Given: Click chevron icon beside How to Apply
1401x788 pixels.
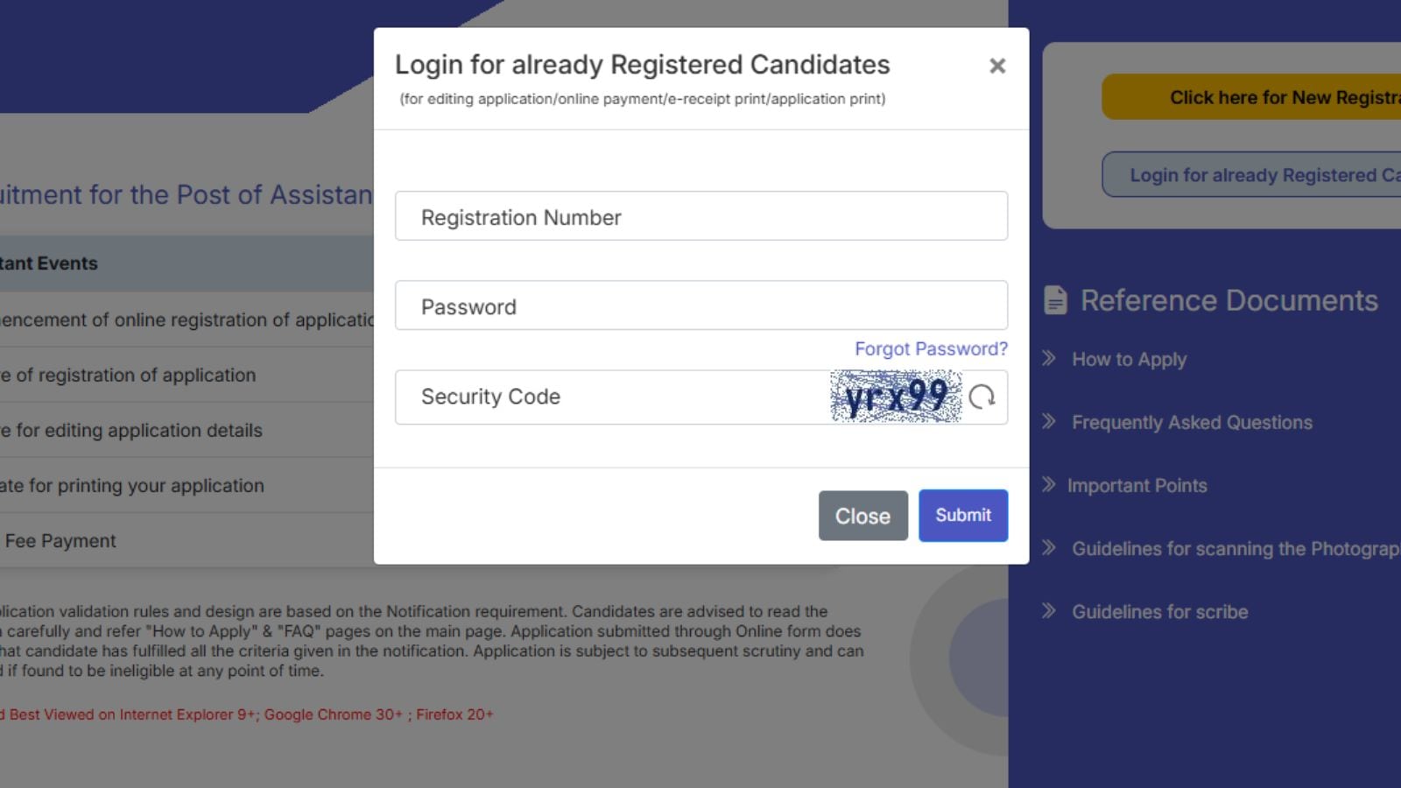Looking at the screenshot, I should pyautogui.click(x=1049, y=358).
